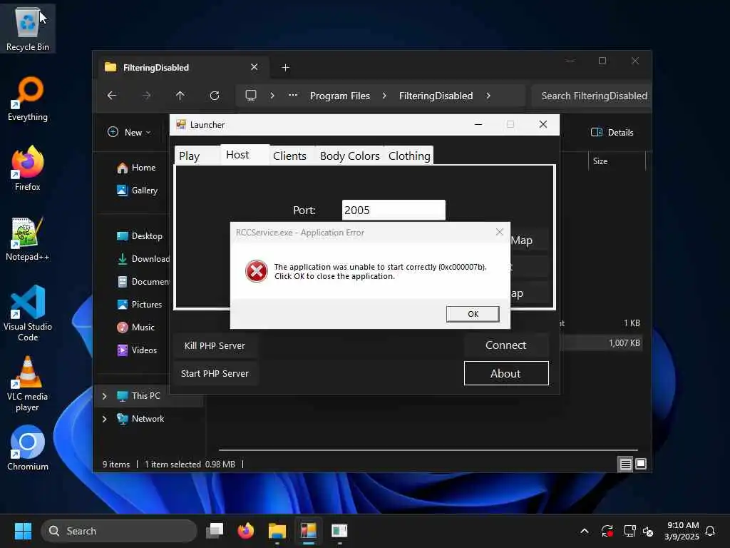The height and width of the screenshot is (548, 730).
Task: Open the Notepad++ desktop shortcut
Action: coord(28,238)
